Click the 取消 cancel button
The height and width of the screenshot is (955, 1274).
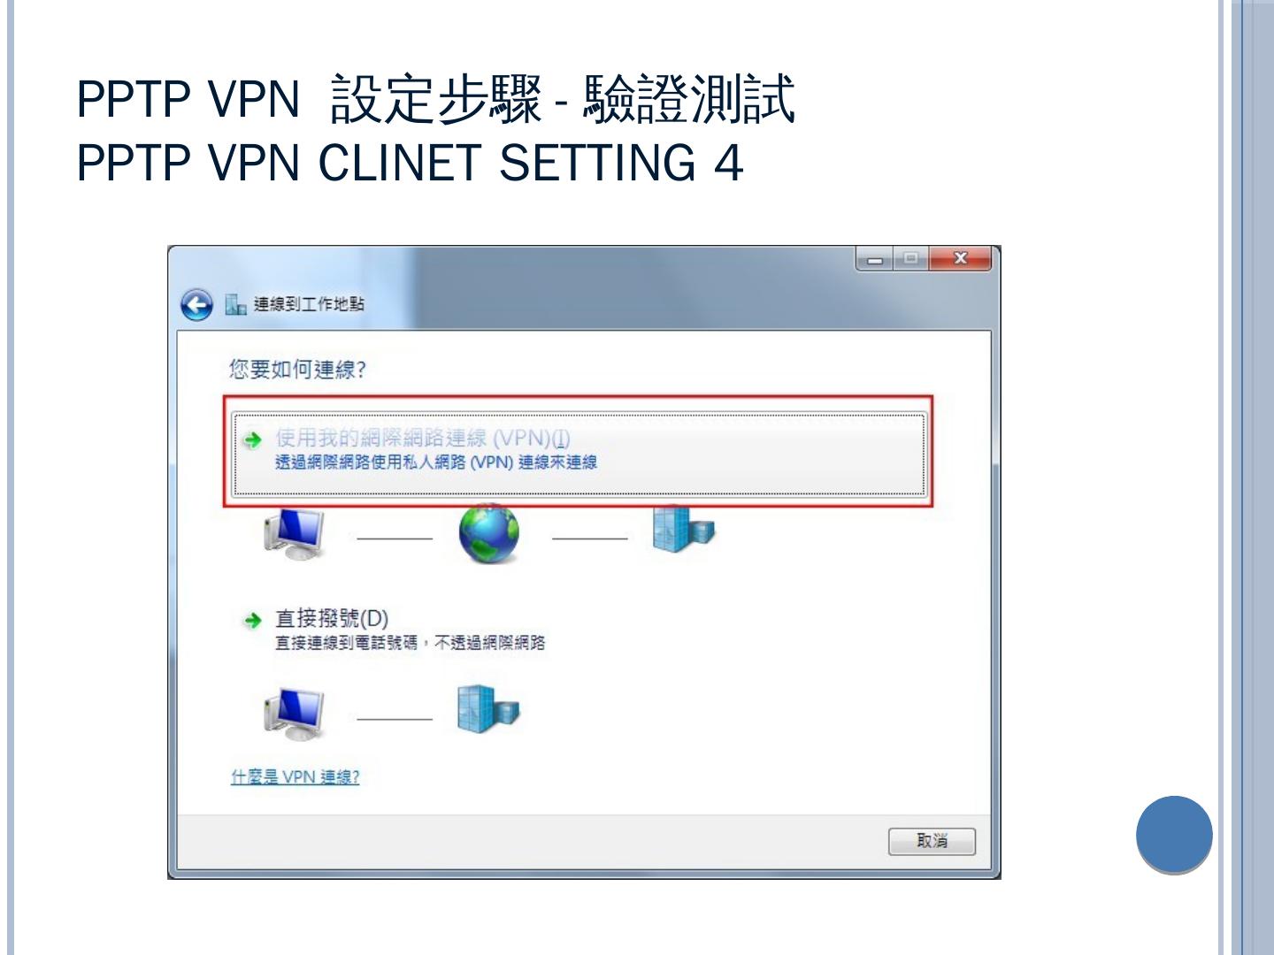932,841
